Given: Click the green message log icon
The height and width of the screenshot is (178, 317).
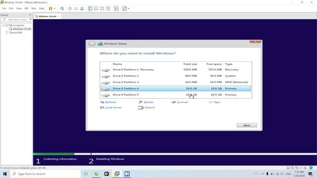Looking at the screenshot, I should [311, 168].
